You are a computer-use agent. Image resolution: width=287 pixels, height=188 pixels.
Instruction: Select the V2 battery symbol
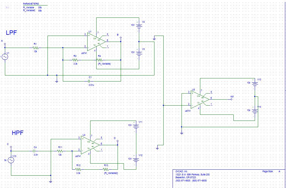point(139,26)
